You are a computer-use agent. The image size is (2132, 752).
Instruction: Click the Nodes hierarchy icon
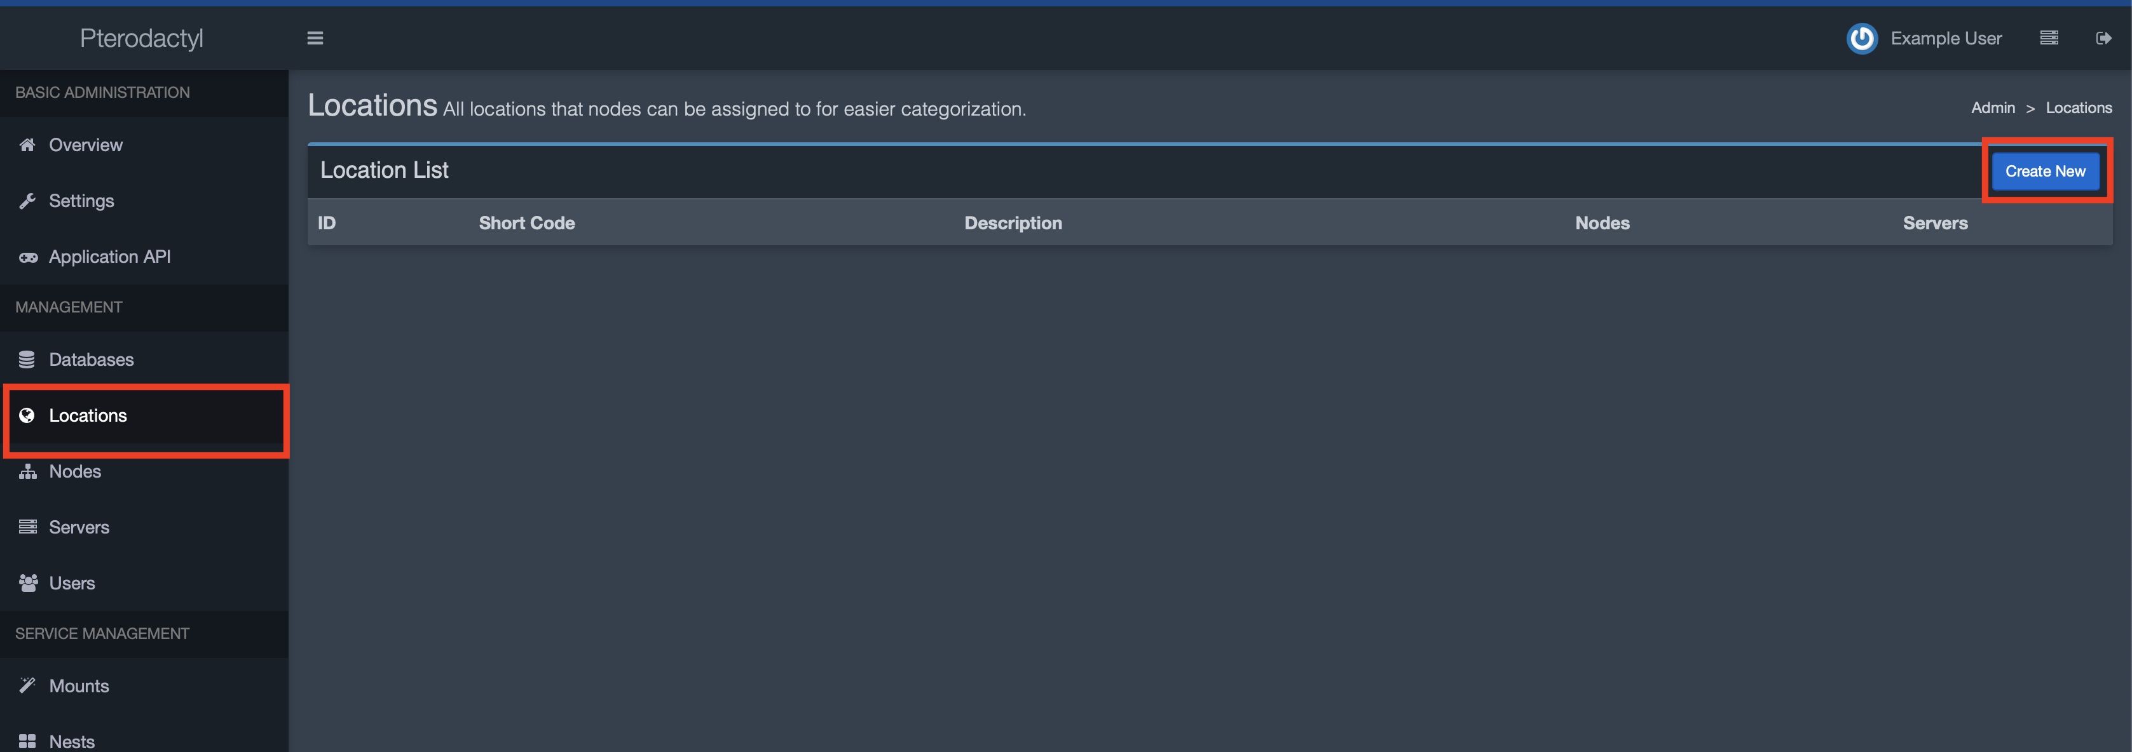point(27,473)
